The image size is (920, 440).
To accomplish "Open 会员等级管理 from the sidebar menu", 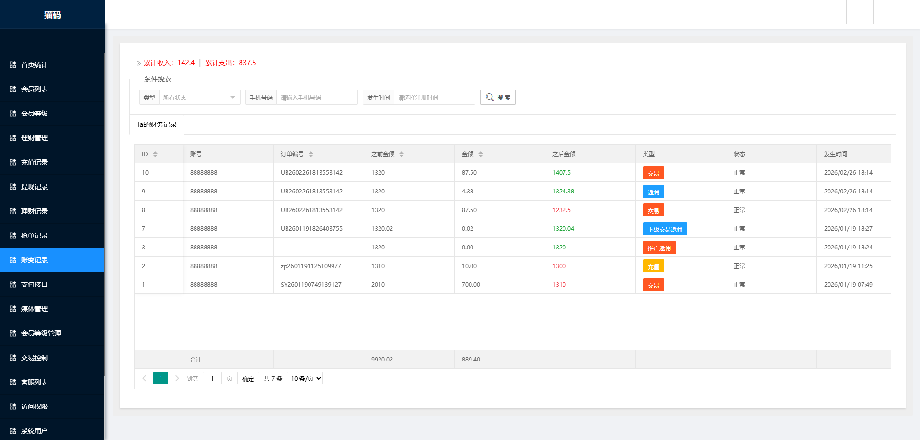I will [x=12, y=333].
